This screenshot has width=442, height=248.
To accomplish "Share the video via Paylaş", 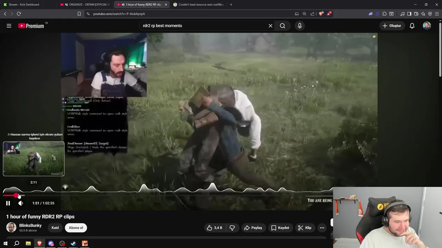I will (253, 228).
